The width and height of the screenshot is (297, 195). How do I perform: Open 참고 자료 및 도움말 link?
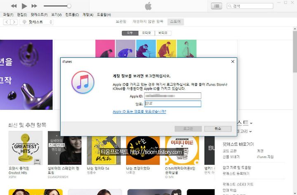tap(237, 167)
